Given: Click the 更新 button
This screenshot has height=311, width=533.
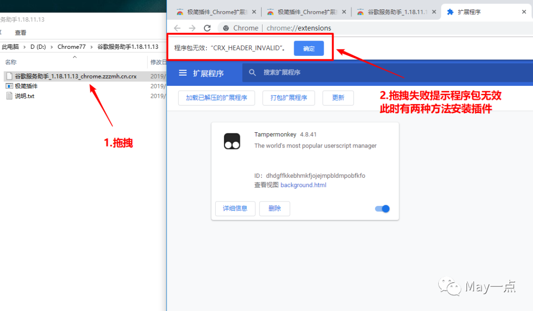Looking at the screenshot, I should point(338,98).
